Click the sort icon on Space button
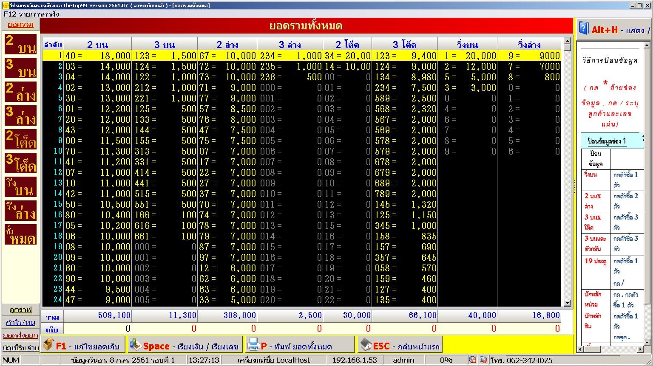 [135, 344]
